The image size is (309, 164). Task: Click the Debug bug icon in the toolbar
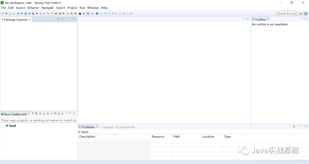tap(18, 14)
